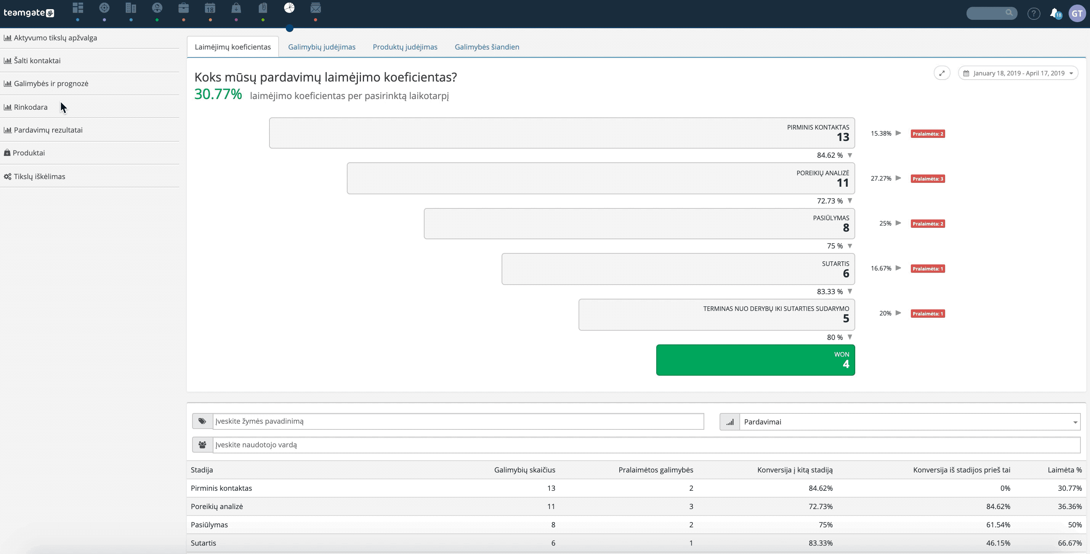Click the Pirminis kontaktas funnel bar
The height and width of the screenshot is (554, 1090).
[x=562, y=133]
